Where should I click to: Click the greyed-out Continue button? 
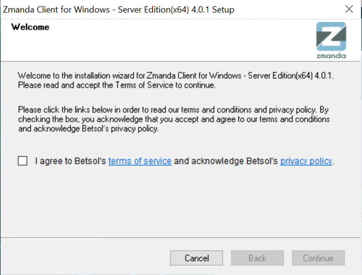tap(318, 258)
